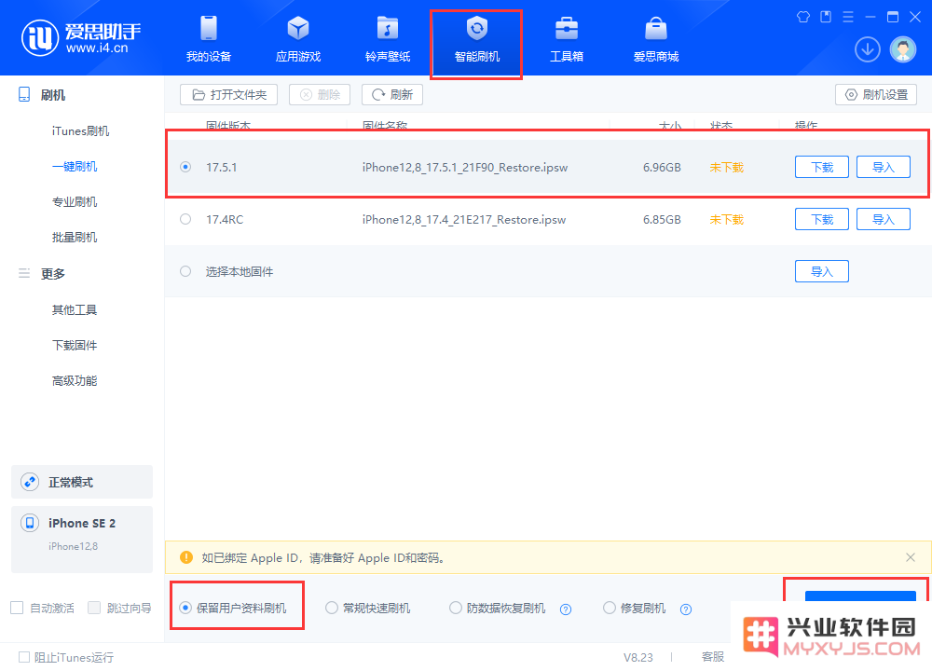This screenshot has width=932, height=671.
Task: Import a local firmware file
Action: point(822,271)
